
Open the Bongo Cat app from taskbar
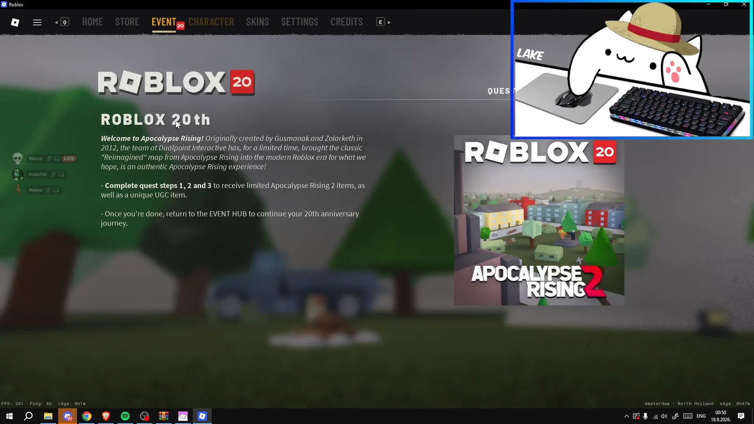click(183, 416)
